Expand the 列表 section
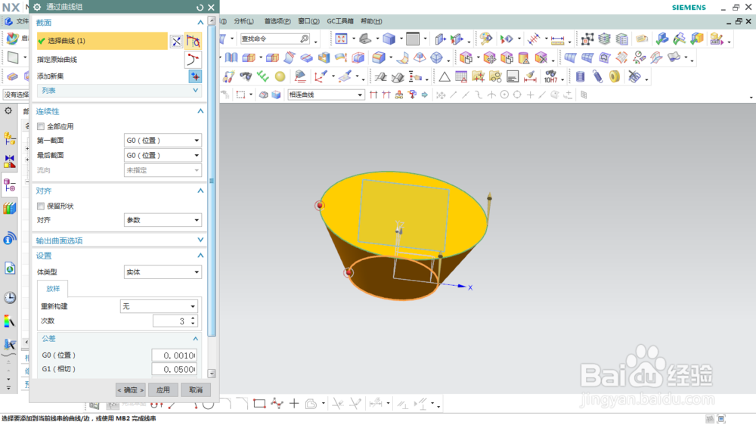 click(x=119, y=91)
